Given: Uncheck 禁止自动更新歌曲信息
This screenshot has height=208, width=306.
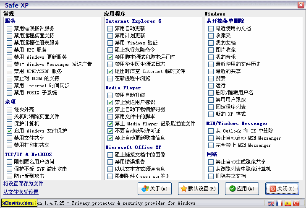Looking at the screenshot, I should click(110, 138).
